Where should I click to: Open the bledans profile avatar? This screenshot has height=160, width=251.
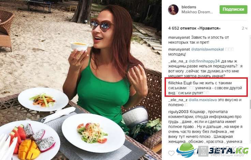coord(173,10)
